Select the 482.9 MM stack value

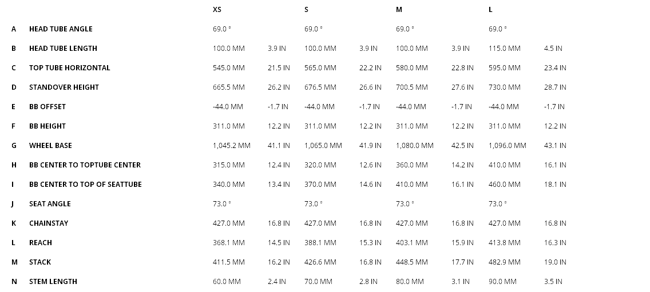[505, 262]
